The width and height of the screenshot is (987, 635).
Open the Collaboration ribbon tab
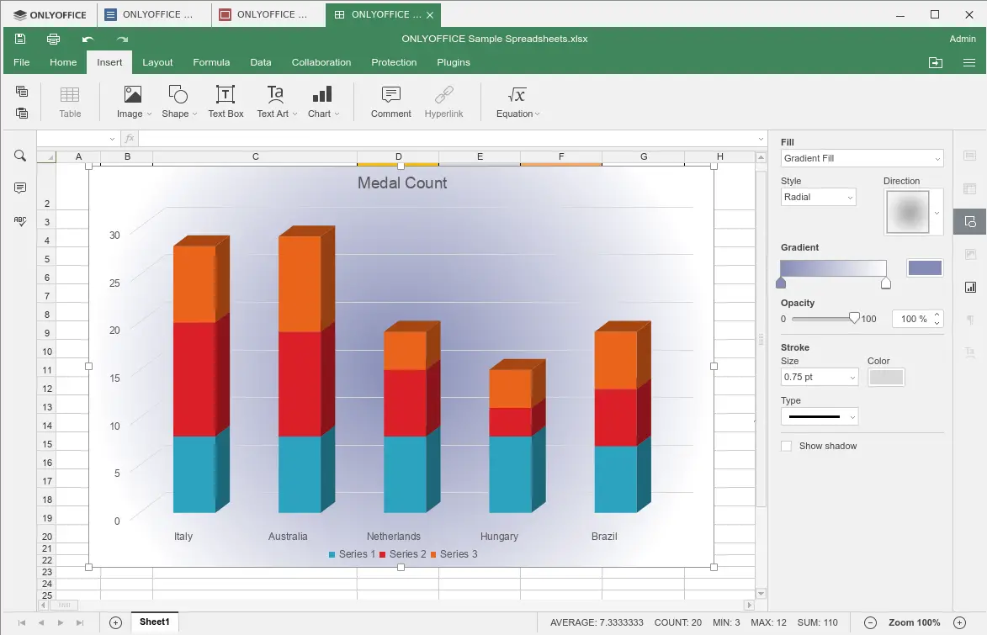point(321,62)
